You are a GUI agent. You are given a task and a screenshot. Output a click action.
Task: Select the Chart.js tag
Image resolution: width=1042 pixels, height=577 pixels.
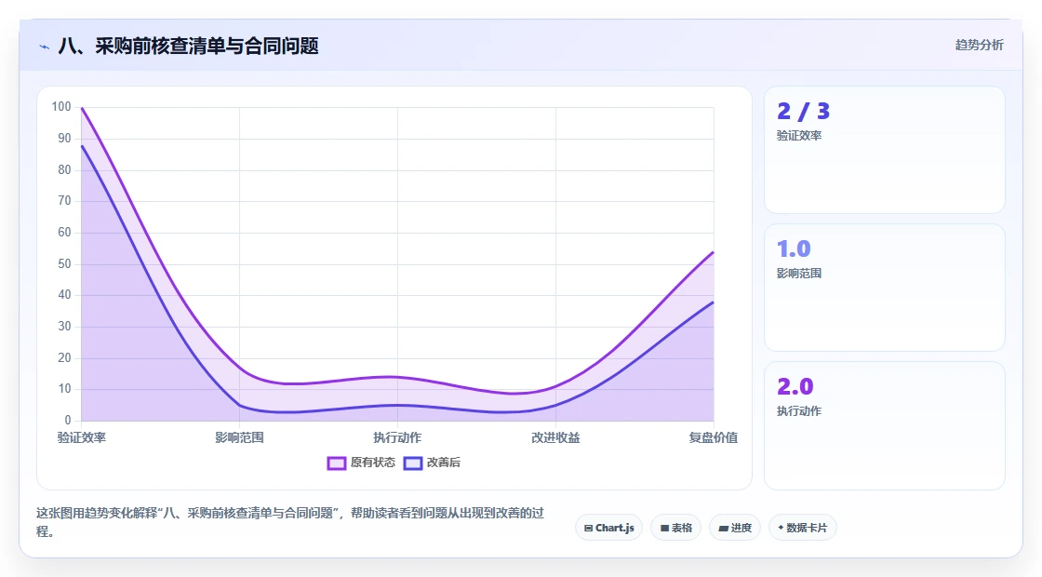click(x=608, y=528)
